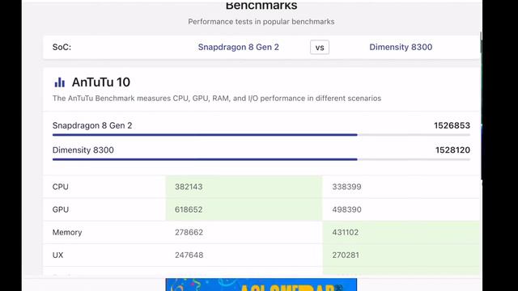This screenshot has height=291, width=518.
Task: Click the Benchmarks page heading
Action: 261,6
